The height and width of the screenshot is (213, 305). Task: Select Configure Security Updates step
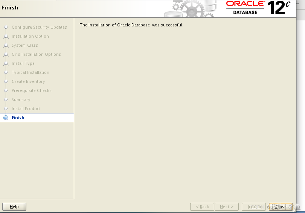(39, 27)
